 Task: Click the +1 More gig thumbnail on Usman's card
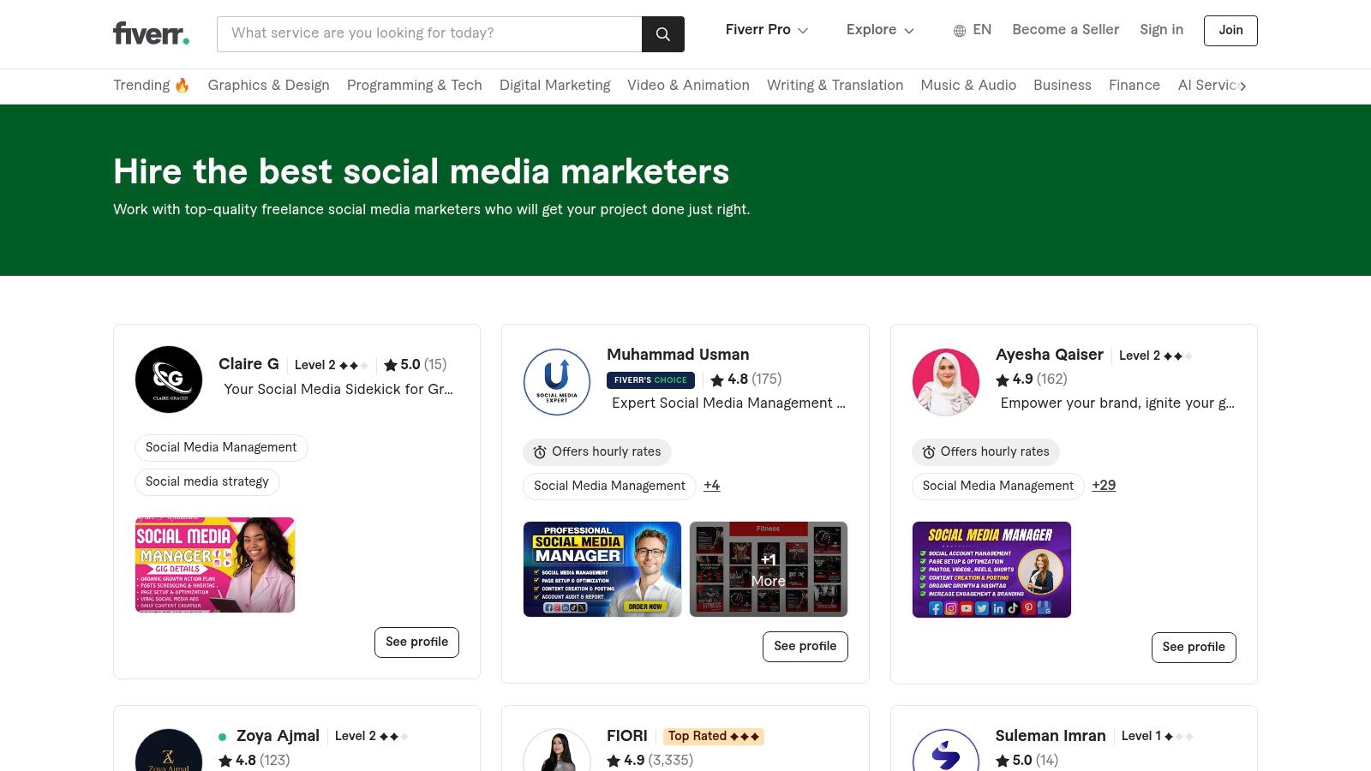click(x=768, y=568)
